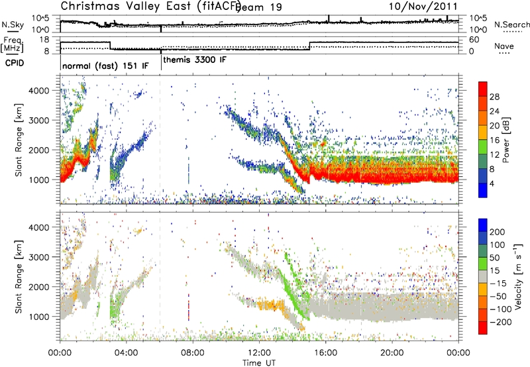Image resolution: width=530 pixels, height=367 pixels.
Task: Click the 'CPID' row label
Action: [15, 63]
